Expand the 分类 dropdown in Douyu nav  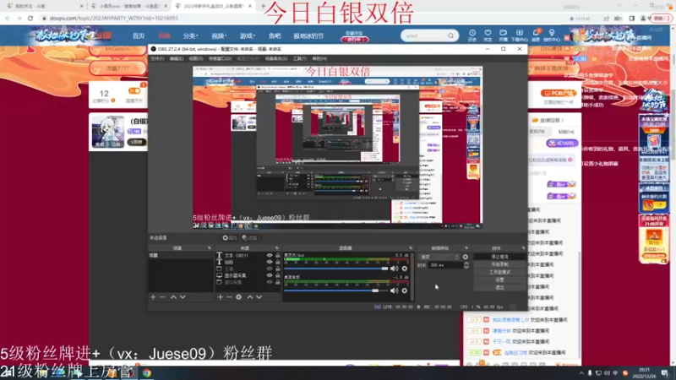[x=190, y=36]
